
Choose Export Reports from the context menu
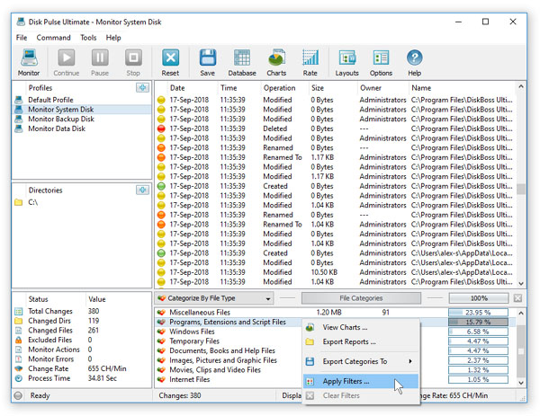[x=361, y=341]
